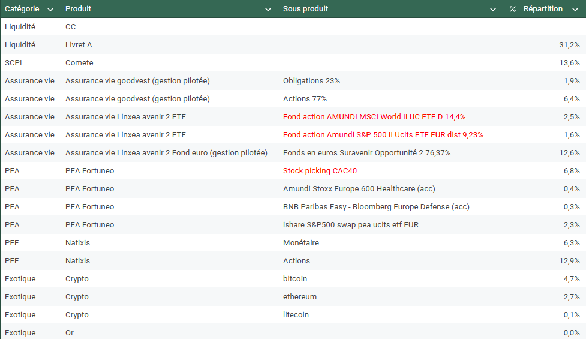The image size is (586, 339).
Task: Click the red Amundi S&P 500 fund text
Action: coord(383,135)
